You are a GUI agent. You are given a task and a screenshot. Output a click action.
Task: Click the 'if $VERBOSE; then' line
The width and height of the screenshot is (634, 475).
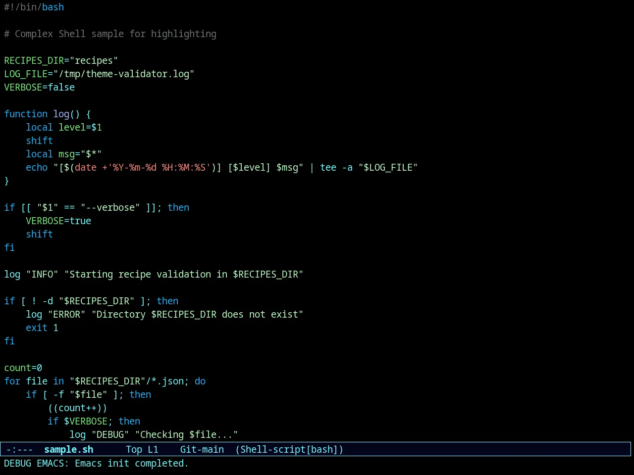click(94, 421)
